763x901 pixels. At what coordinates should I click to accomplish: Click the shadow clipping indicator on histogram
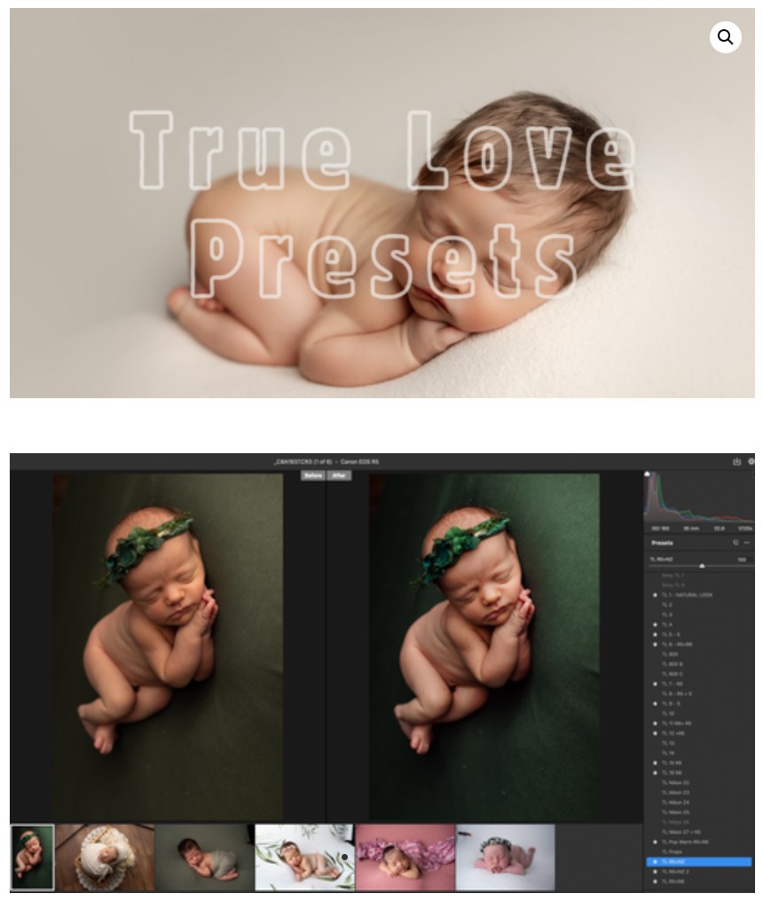point(648,474)
